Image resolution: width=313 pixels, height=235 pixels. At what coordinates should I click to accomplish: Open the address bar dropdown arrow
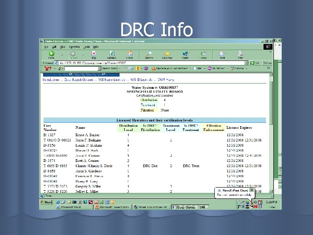click(246, 63)
